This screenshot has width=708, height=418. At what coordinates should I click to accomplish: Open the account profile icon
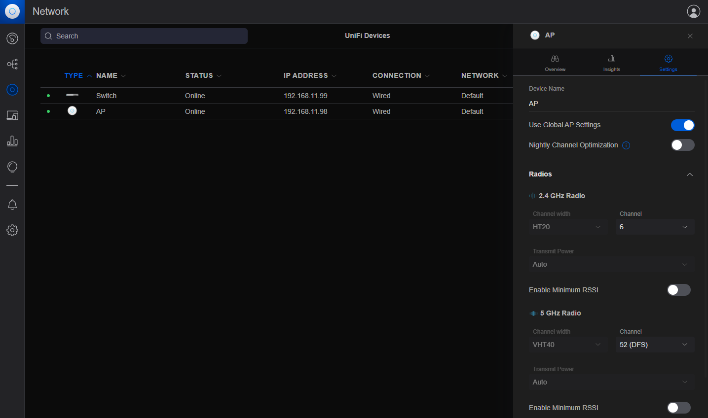click(693, 11)
